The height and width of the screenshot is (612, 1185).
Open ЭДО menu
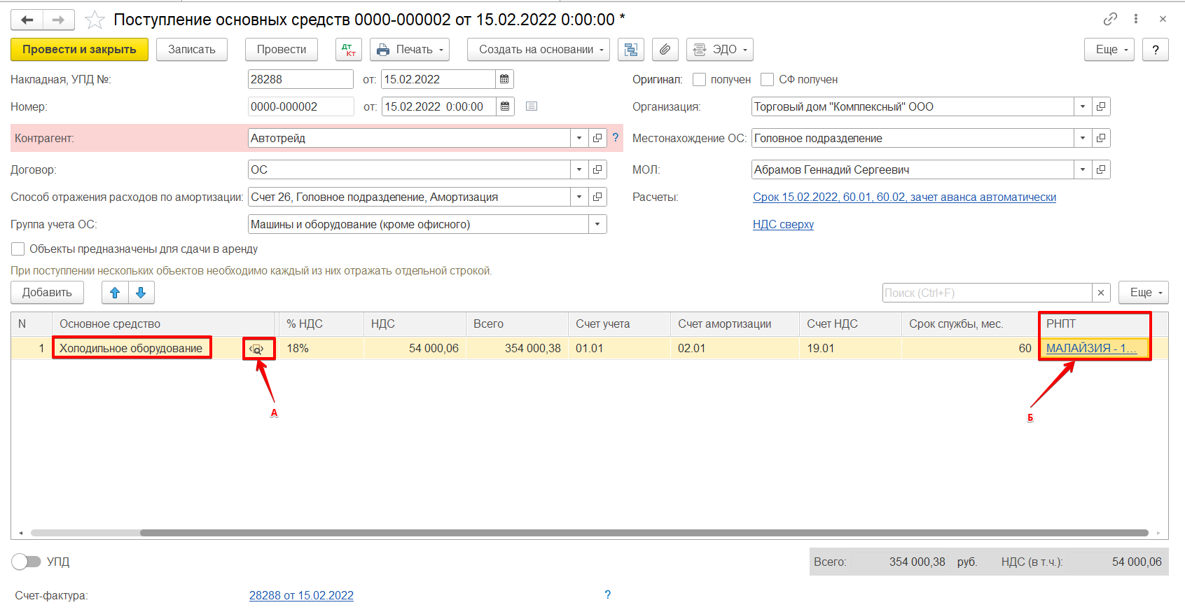click(x=720, y=50)
